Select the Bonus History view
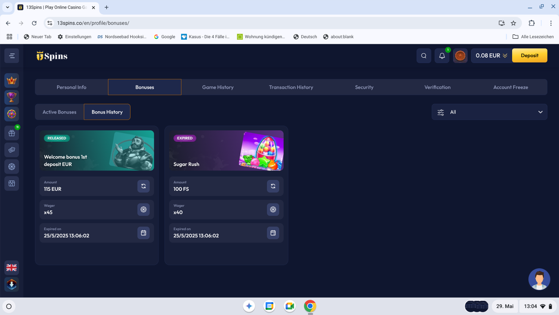Viewport: 559px width, 315px height. [x=107, y=112]
